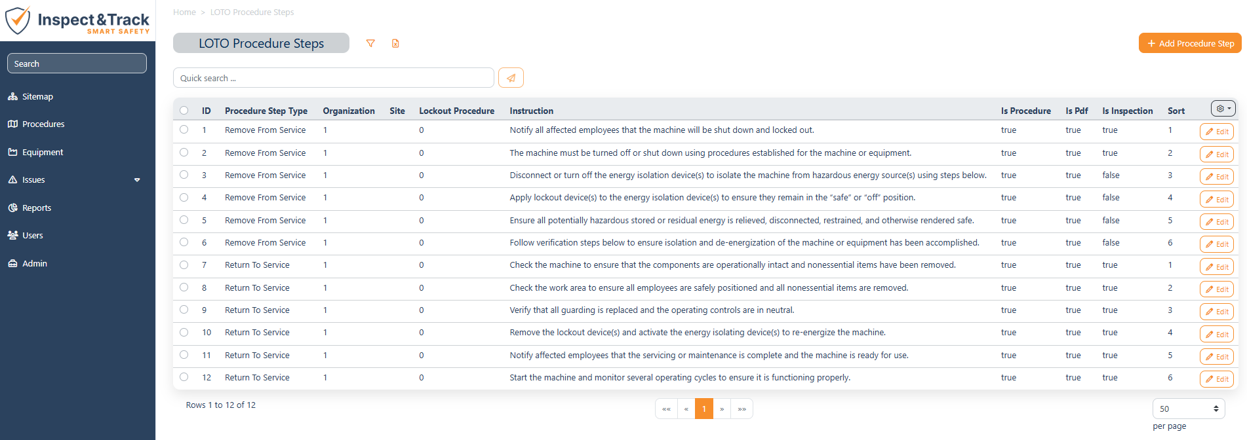Open Users section

click(x=33, y=235)
